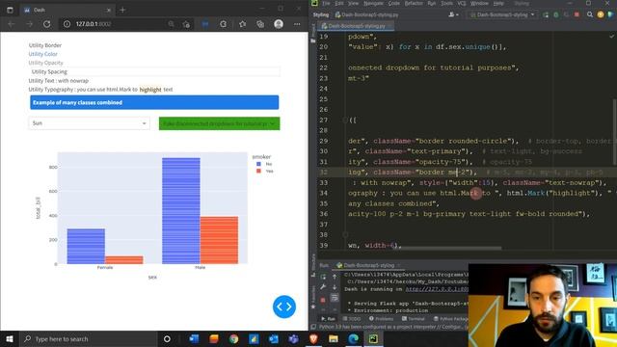Select the Dash-Bootsrap5-styling.py editor tab
This screenshot has height=347, width=617.
pos(357,26)
